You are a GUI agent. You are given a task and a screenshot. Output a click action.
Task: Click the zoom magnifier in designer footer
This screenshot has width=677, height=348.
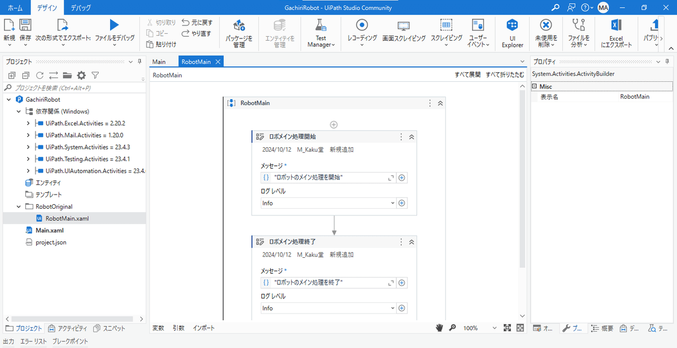[452, 328]
